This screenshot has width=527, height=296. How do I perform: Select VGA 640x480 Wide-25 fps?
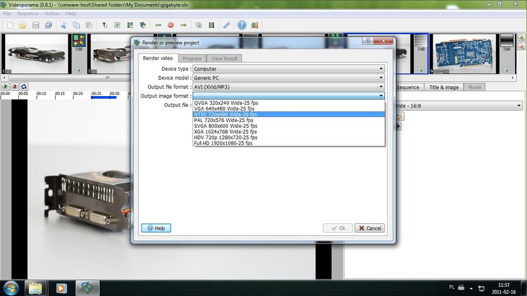[x=289, y=109]
